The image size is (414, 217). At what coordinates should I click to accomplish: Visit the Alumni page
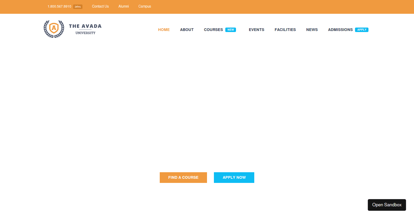pos(124,6)
